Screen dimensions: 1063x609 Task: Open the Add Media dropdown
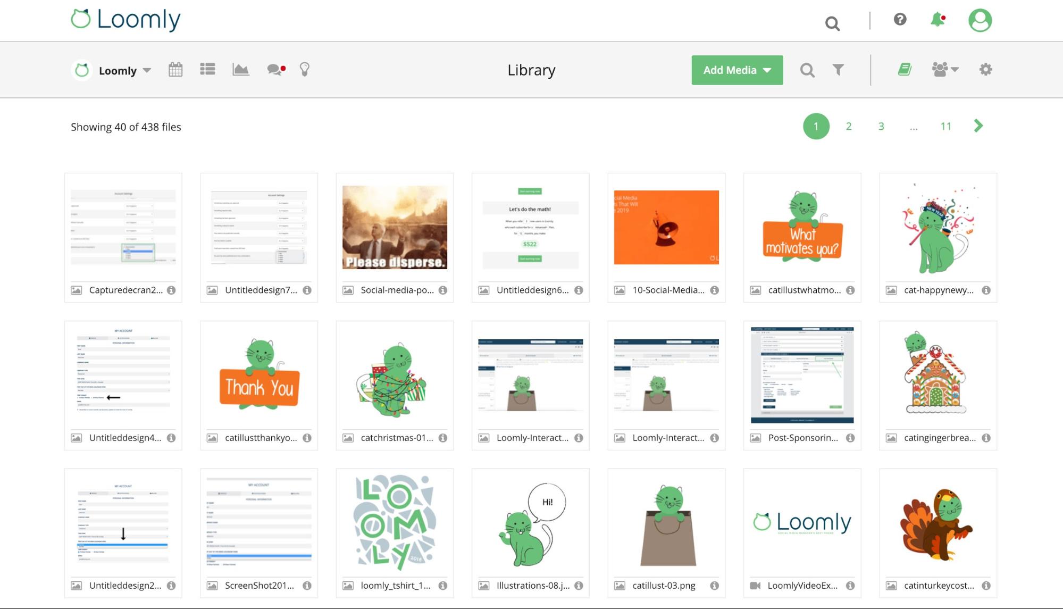737,70
